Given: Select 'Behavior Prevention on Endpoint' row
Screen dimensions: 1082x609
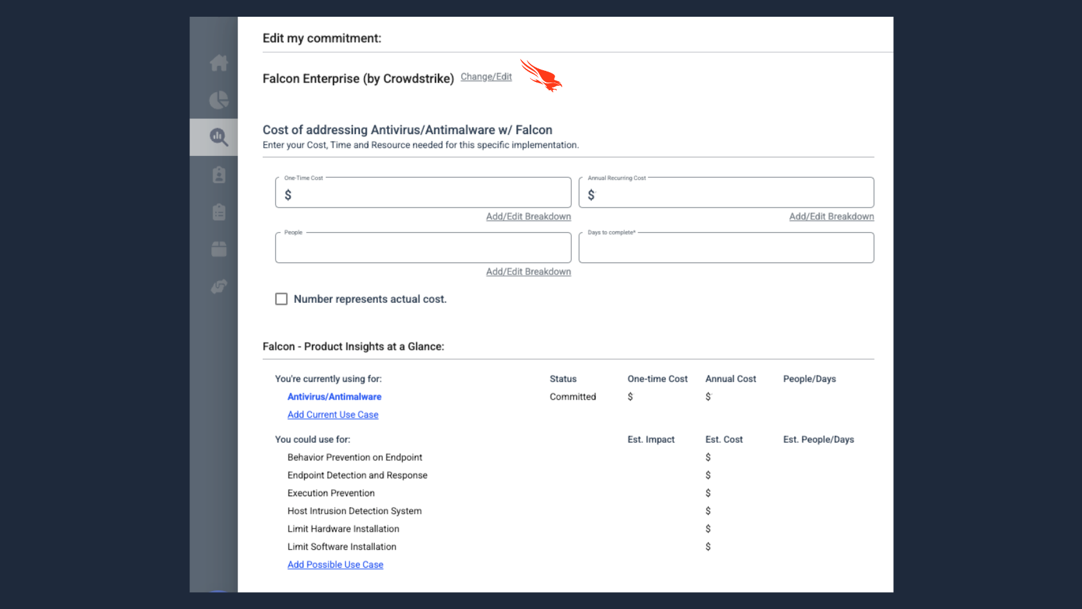Looking at the screenshot, I should click(x=355, y=458).
